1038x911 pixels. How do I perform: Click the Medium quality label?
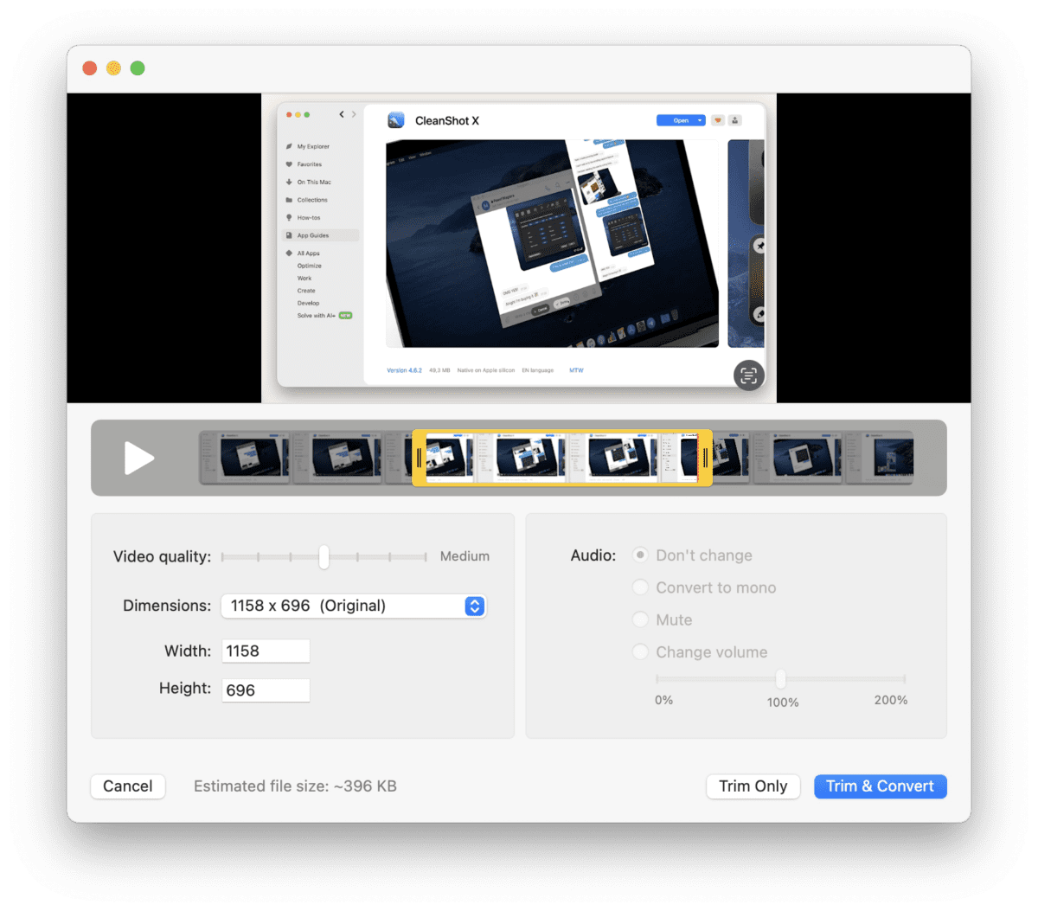(465, 556)
